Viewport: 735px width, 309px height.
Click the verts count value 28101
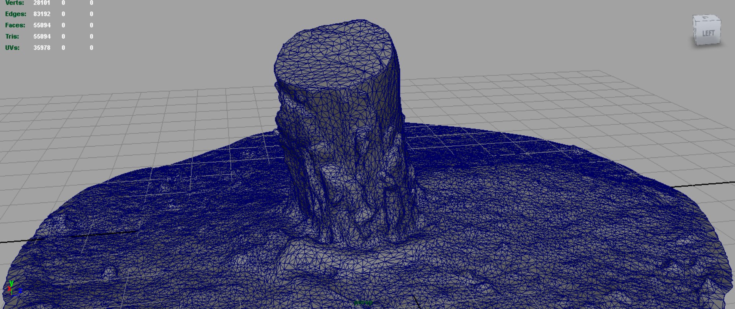42,3
